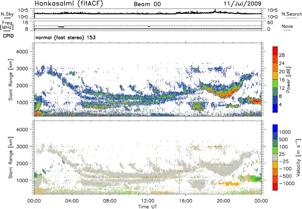
Task: Click the 'Beam 00' label
Action: 147,4
